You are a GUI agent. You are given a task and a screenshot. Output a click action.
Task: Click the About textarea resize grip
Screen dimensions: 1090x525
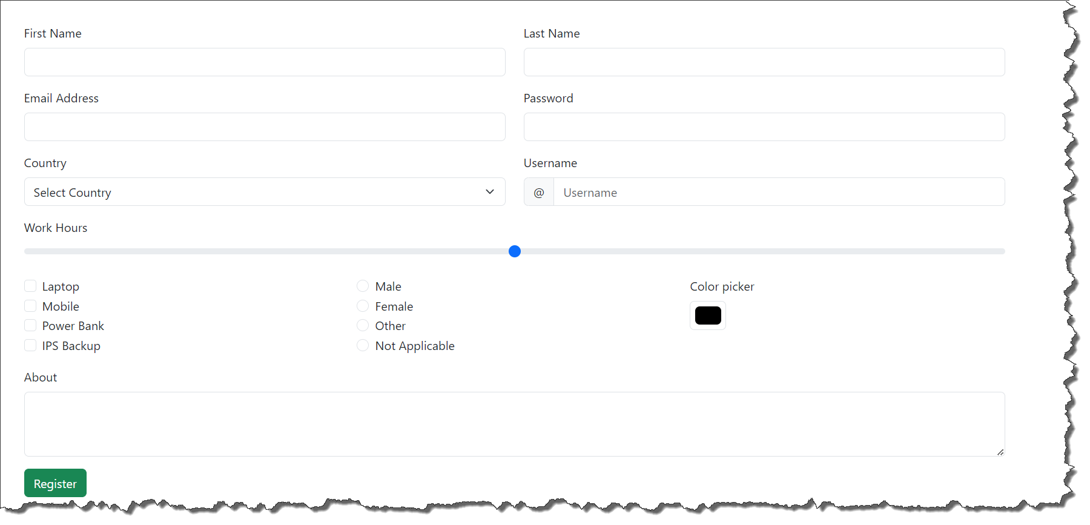(1000, 452)
